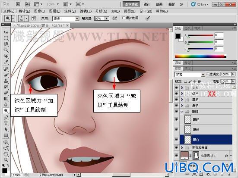Lock transparent pixels for the layer

(185, 81)
